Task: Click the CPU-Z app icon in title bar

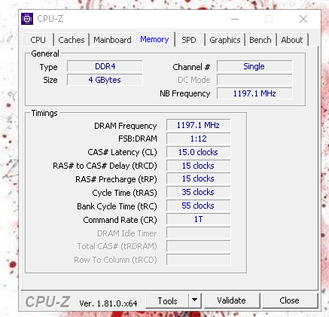Action: [27, 19]
